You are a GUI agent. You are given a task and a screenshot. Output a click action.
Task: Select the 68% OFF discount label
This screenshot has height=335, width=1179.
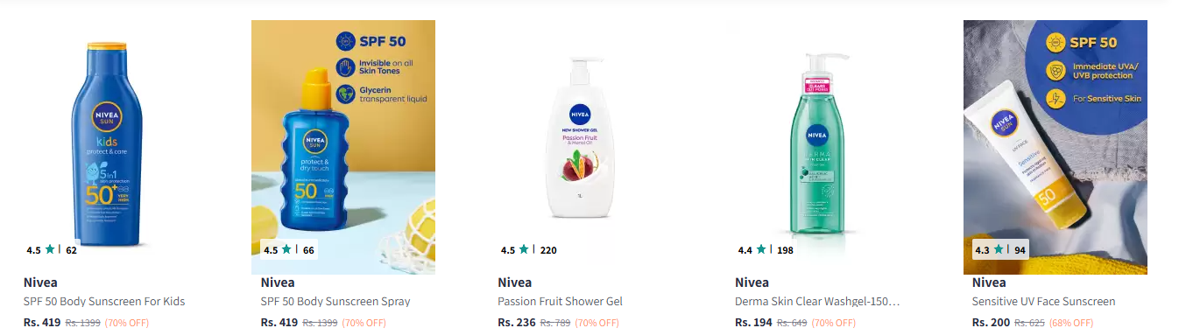[x=1075, y=323]
